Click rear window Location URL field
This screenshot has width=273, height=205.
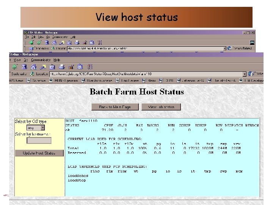[145, 49]
